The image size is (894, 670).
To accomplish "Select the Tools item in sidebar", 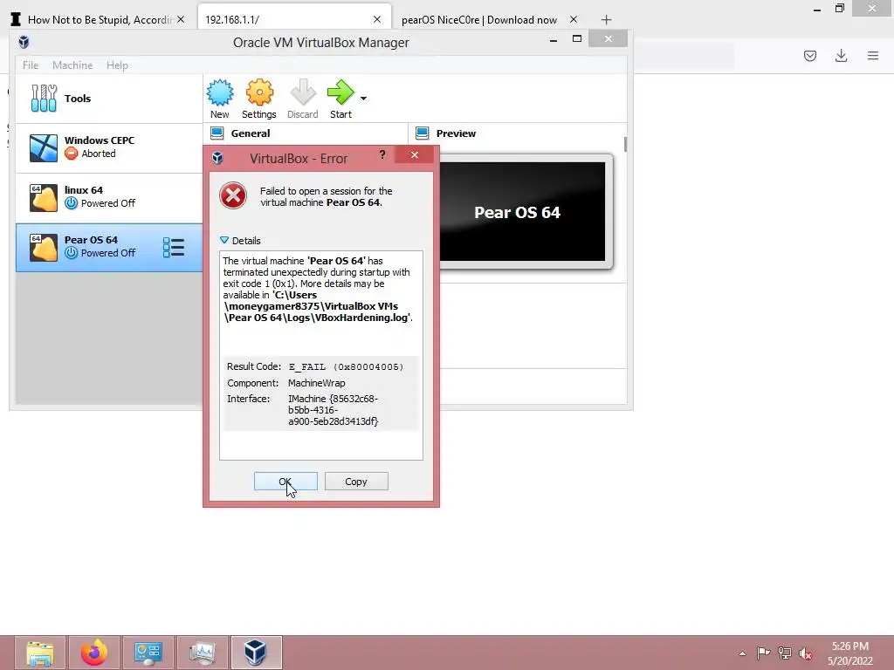I will pos(109,99).
